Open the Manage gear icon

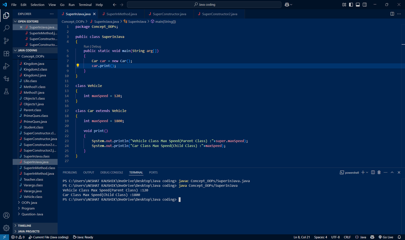pyautogui.click(x=6, y=228)
